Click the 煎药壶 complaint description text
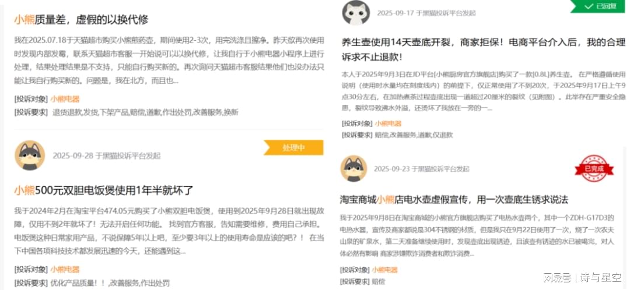The image size is (630, 290). 169,61
